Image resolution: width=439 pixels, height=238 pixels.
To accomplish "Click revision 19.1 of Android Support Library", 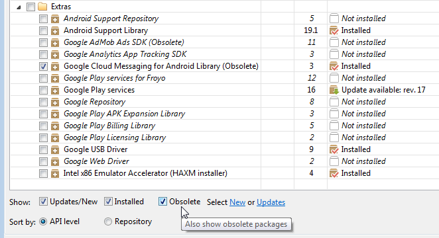I will tap(311, 30).
